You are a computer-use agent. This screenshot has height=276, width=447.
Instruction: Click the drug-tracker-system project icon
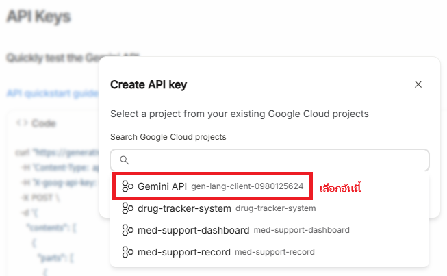pyautogui.click(x=127, y=208)
